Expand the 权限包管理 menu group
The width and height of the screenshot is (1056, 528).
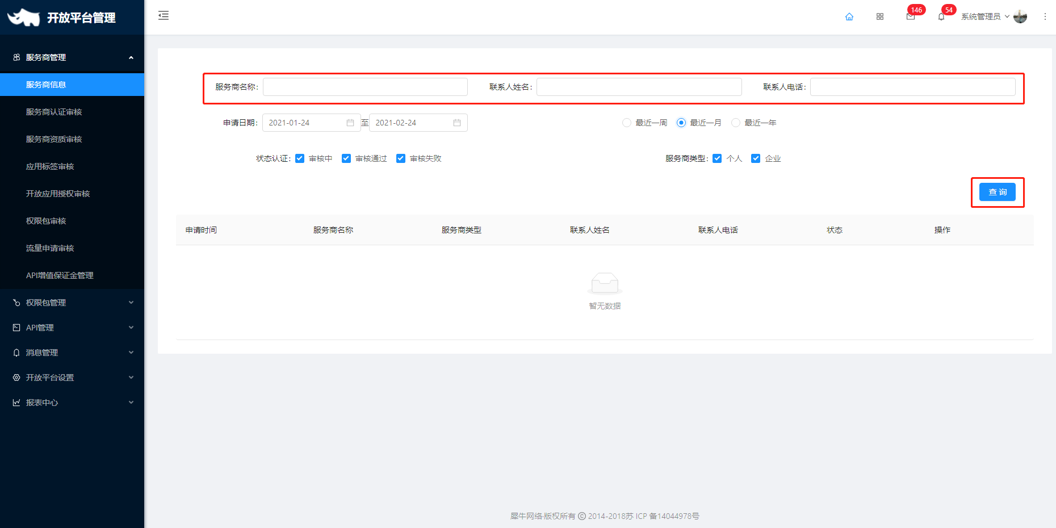coord(131,303)
